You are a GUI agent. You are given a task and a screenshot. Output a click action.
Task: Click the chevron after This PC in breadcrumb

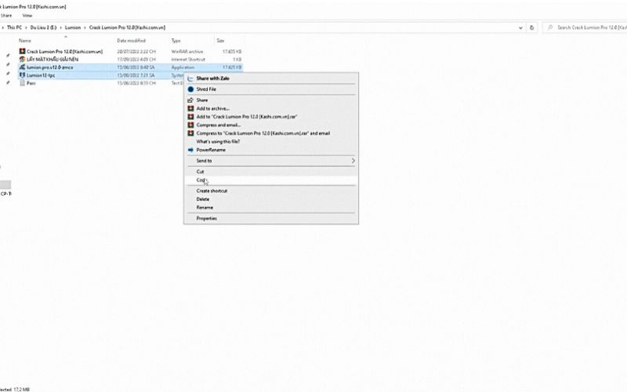tap(27, 27)
